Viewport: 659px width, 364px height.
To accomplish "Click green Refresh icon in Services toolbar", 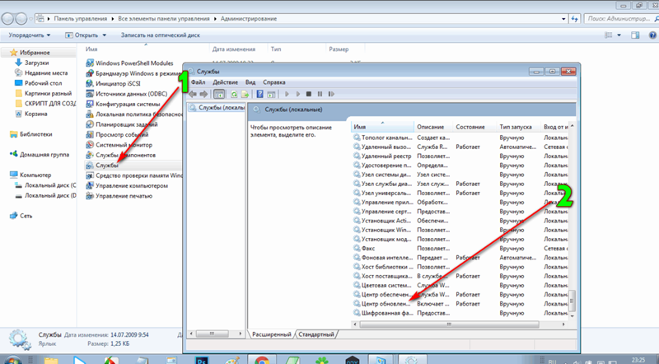I will point(234,94).
